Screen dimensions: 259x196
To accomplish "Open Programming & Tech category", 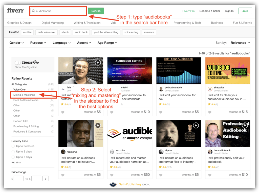I will [187, 23].
